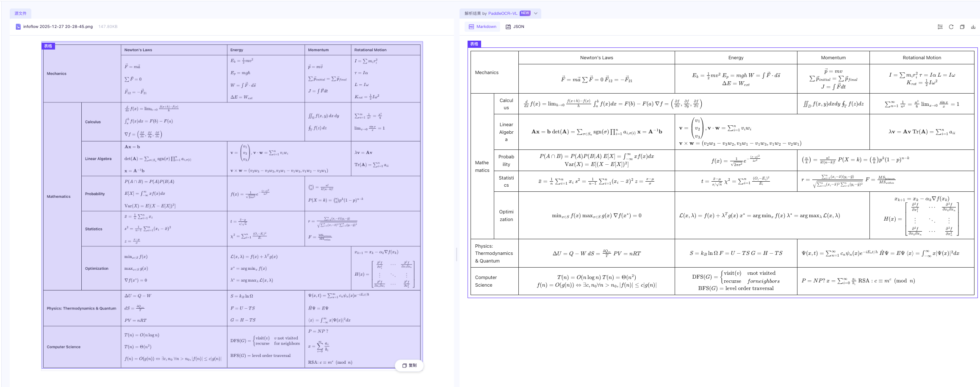980x387 pixels.
Task: Copy the parsed output using the copy icon
Action: (962, 27)
